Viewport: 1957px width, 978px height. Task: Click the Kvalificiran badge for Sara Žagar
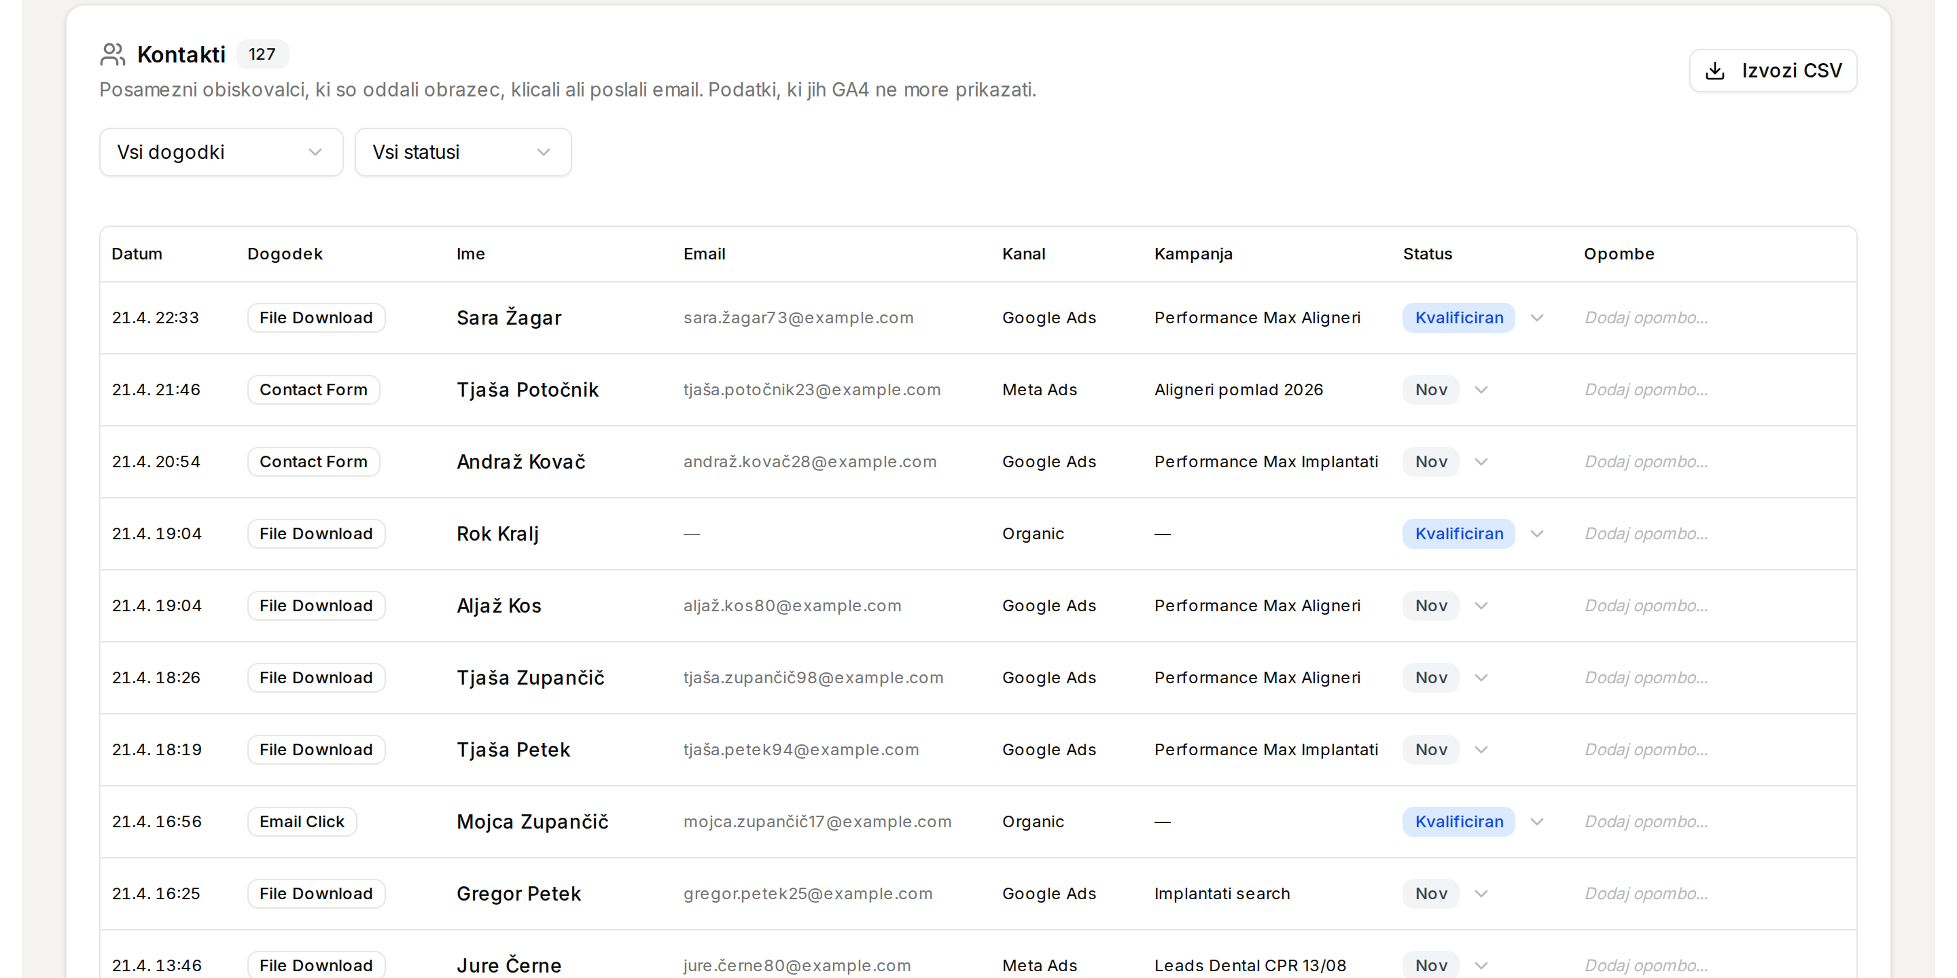pos(1459,318)
